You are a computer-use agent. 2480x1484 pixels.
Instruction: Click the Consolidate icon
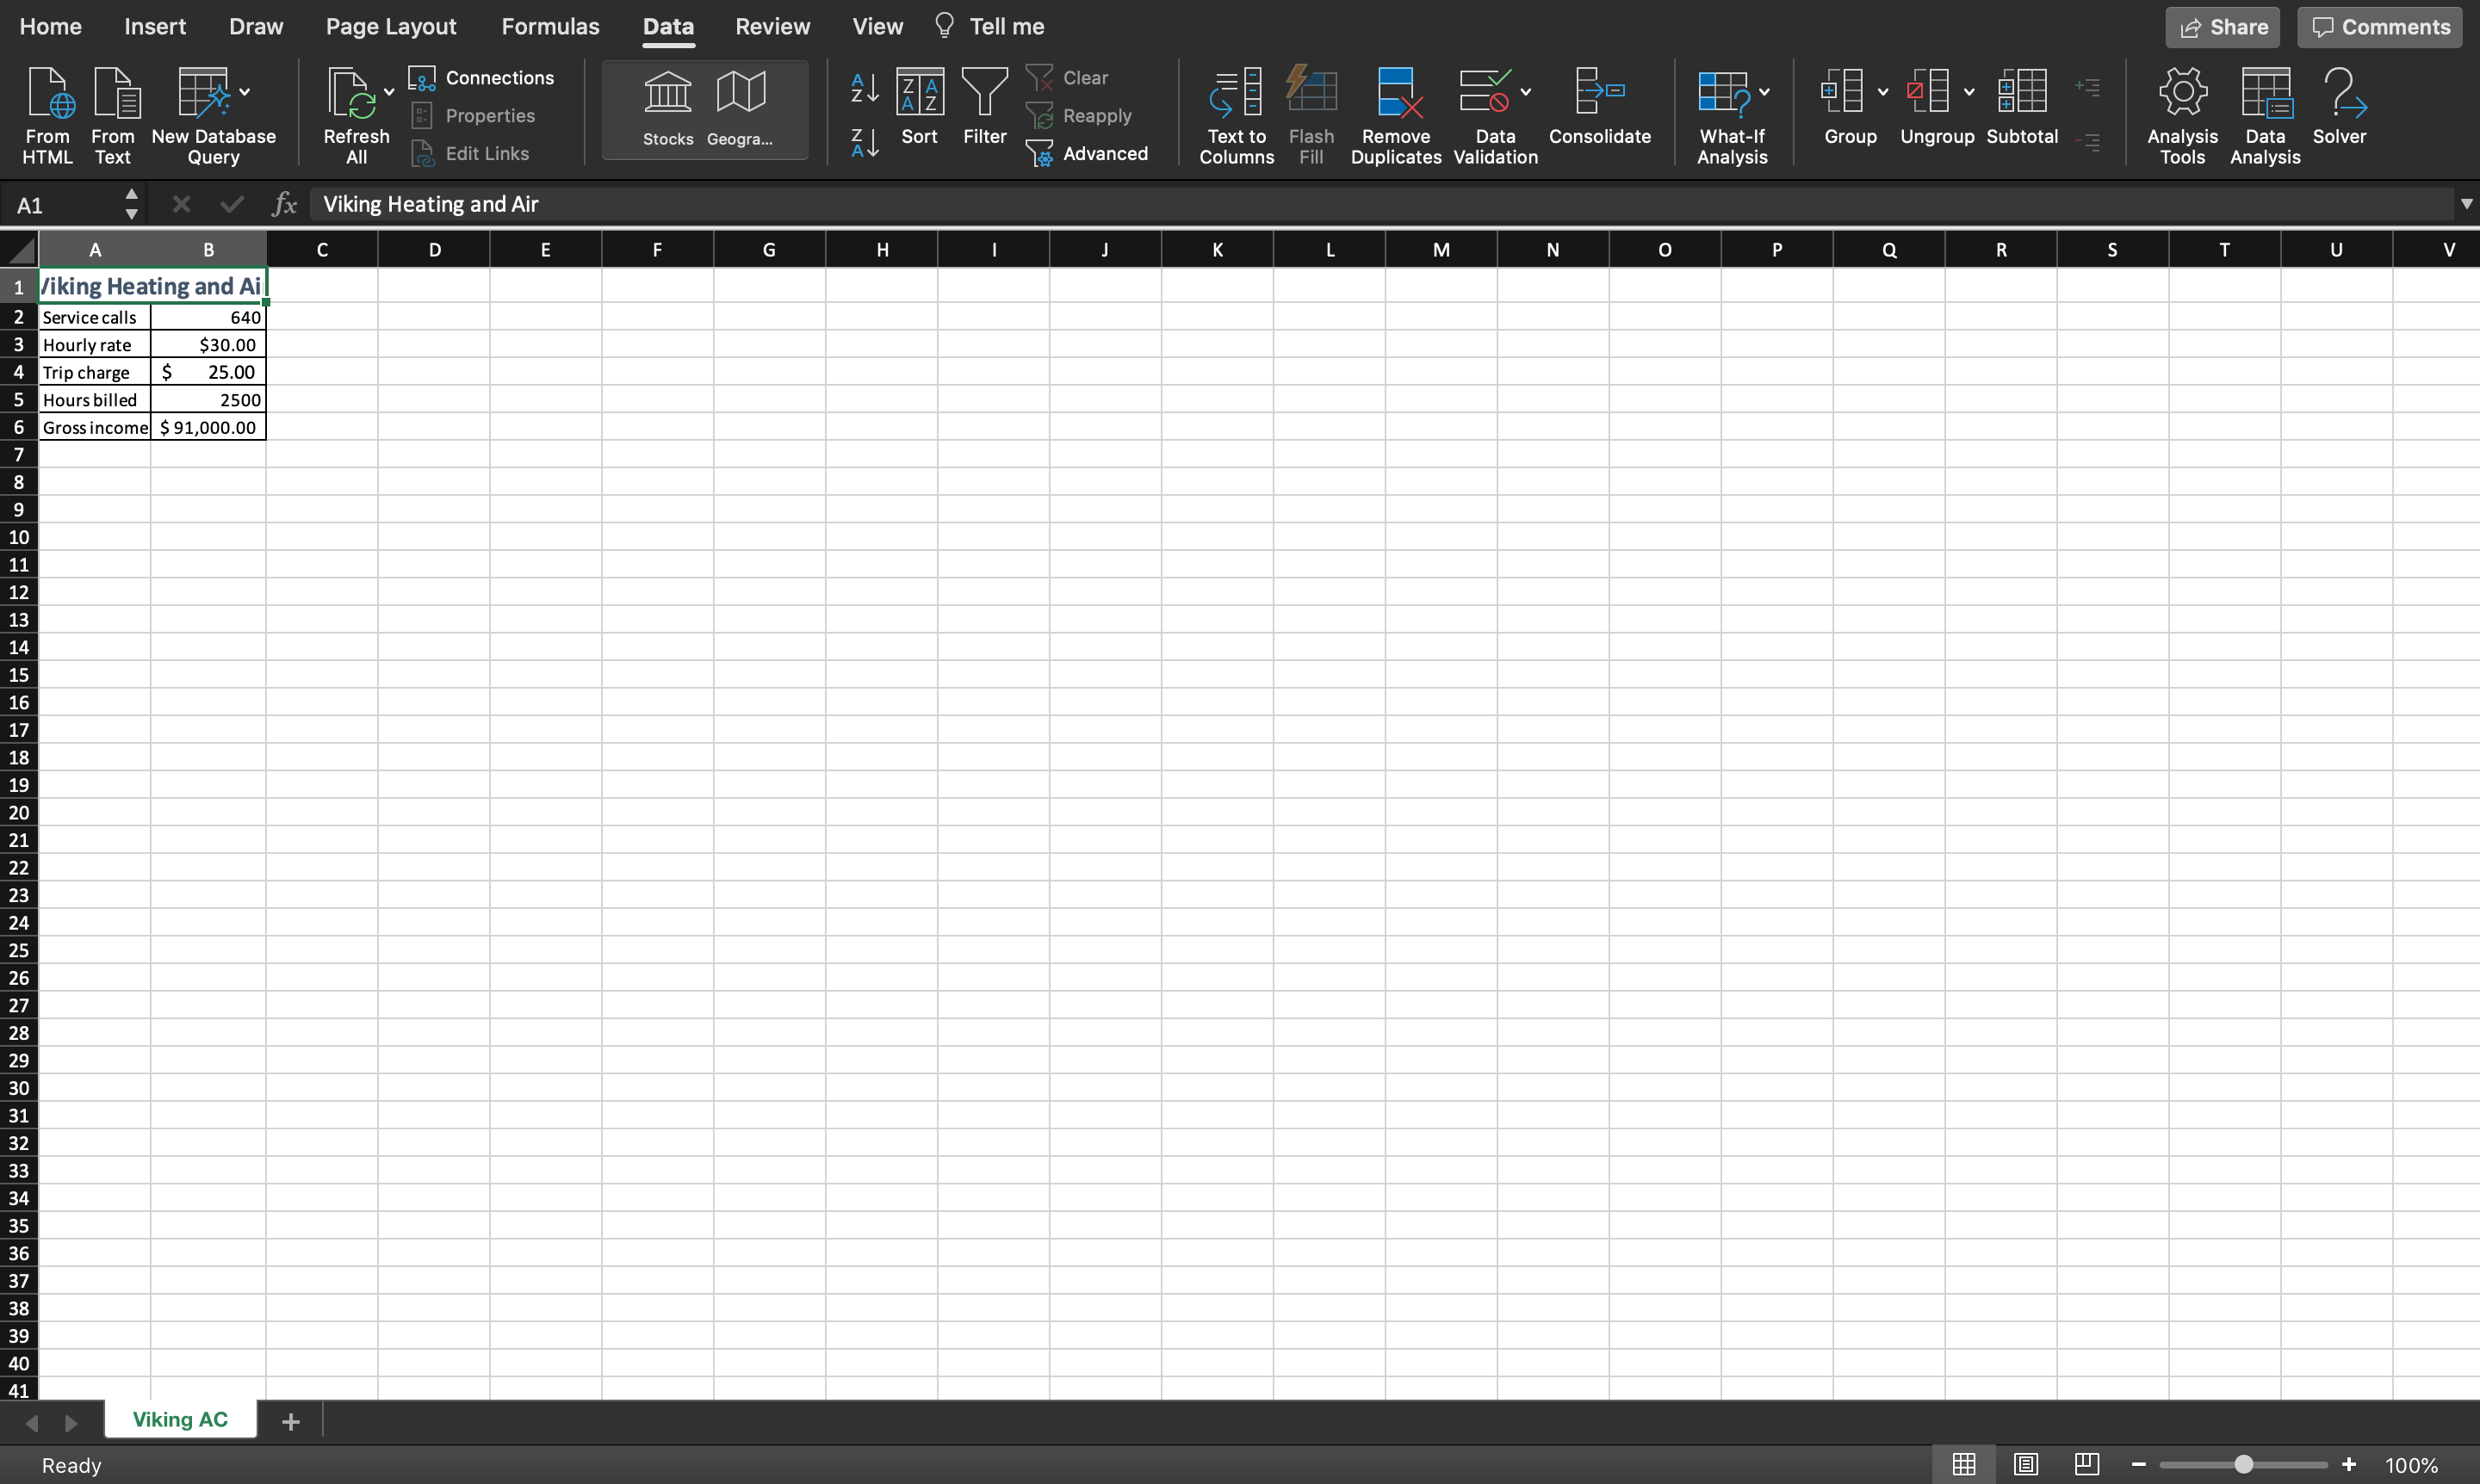[x=1598, y=93]
